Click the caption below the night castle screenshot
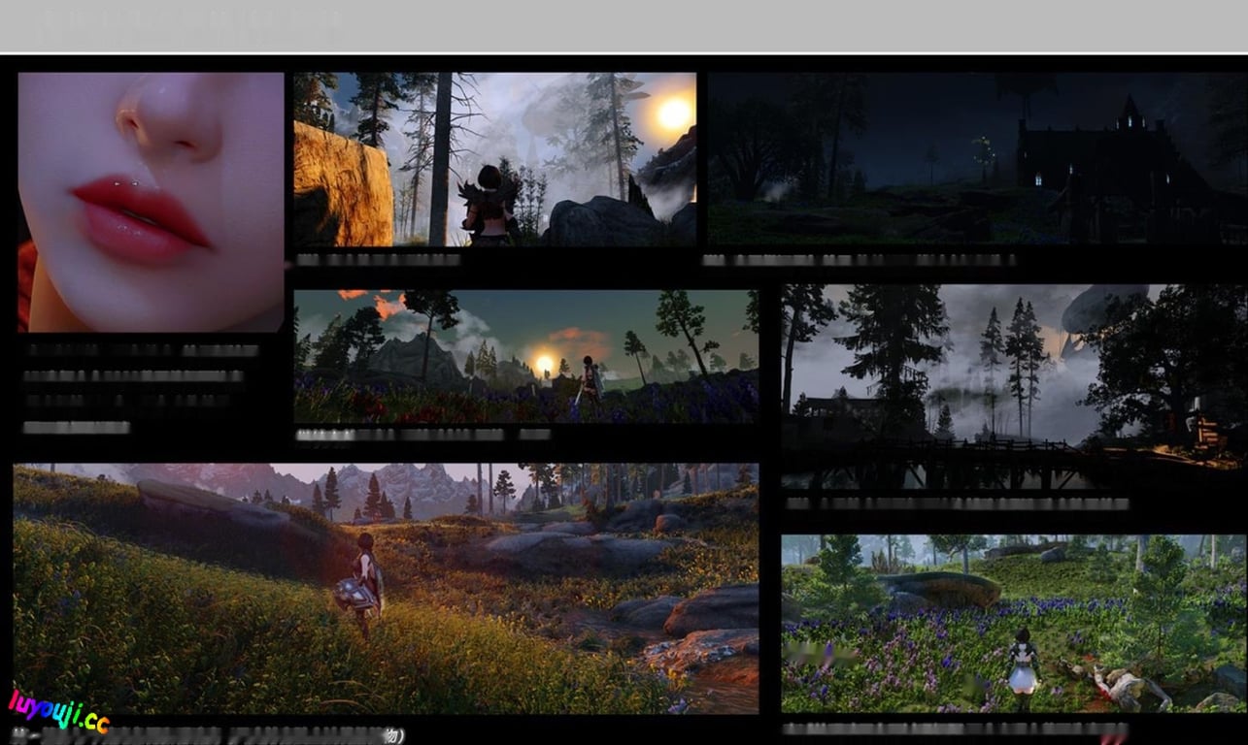1248x745 pixels. [x=858, y=260]
